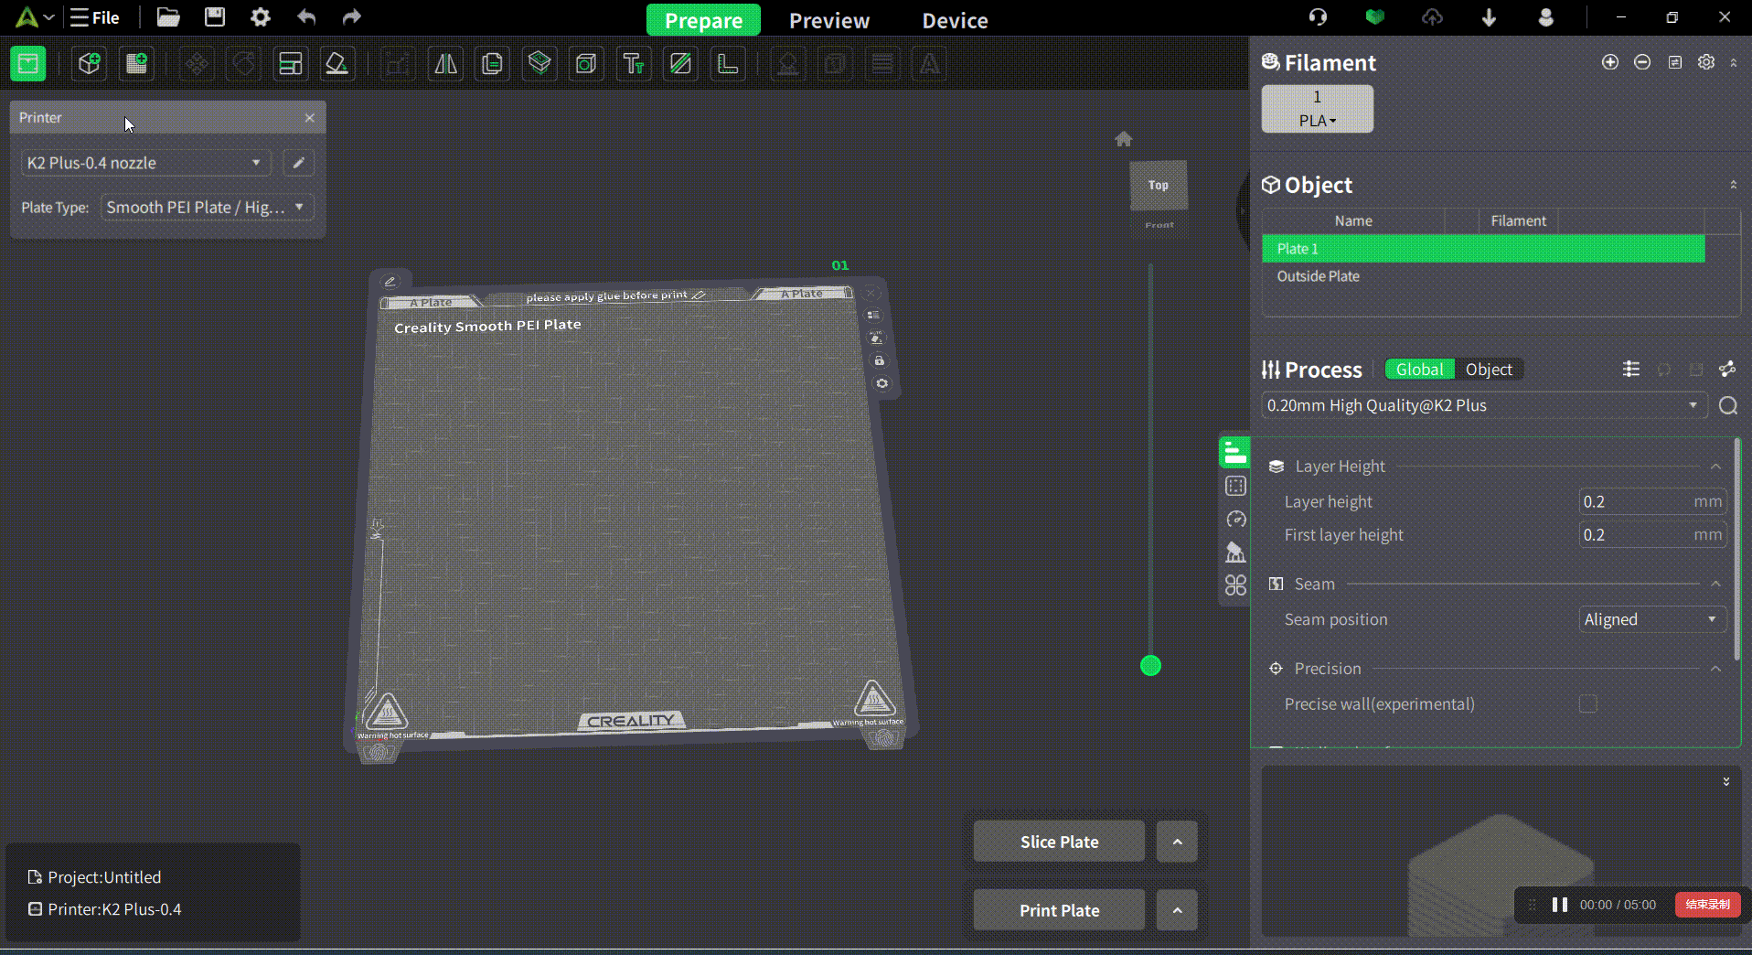Open the Seam position dropdown
Image resolution: width=1752 pixels, height=955 pixels.
pyautogui.click(x=1651, y=619)
